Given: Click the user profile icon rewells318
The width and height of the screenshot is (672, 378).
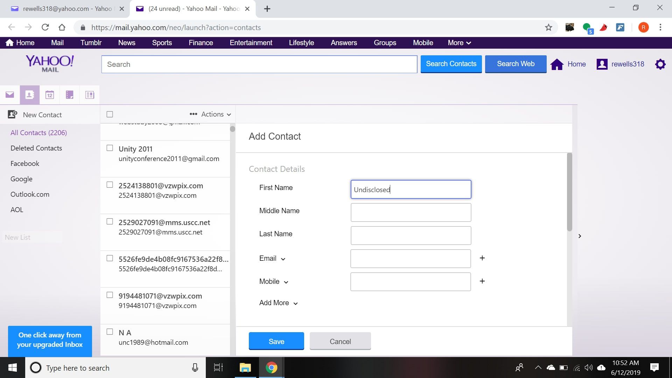Looking at the screenshot, I should [x=602, y=64].
